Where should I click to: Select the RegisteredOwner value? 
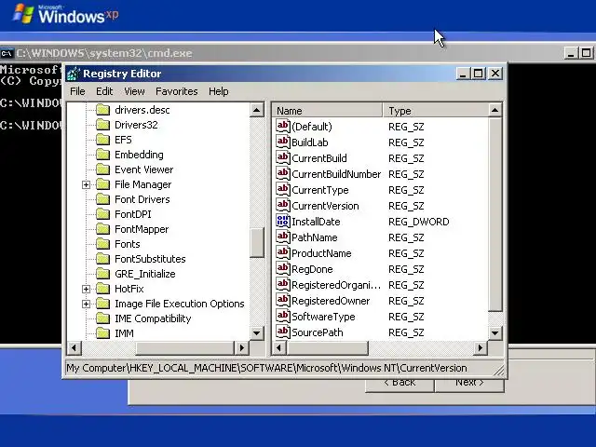pos(331,301)
